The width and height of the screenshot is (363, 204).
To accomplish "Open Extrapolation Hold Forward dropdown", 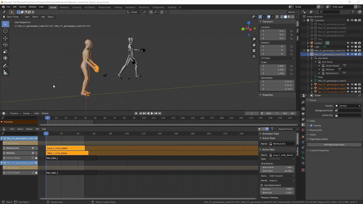I will (x=281, y=176).
